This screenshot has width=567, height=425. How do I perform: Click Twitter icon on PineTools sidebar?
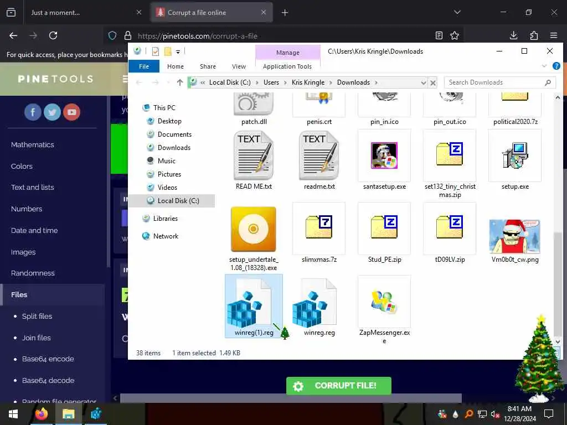(52, 112)
